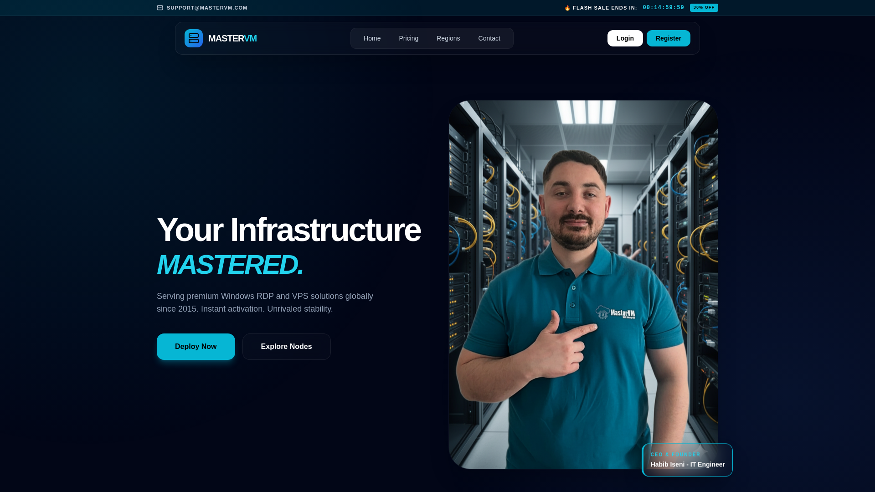Click the Deploy Now button
Screen dimensions: 875x492
(196, 347)
